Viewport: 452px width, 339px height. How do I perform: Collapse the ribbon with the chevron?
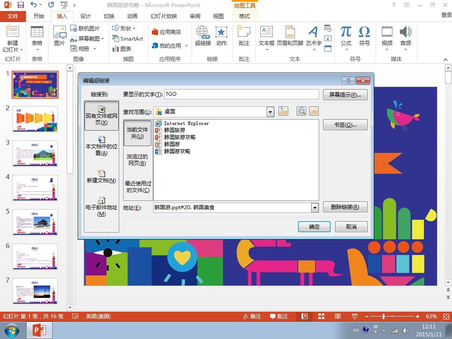pyautogui.click(x=446, y=60)
